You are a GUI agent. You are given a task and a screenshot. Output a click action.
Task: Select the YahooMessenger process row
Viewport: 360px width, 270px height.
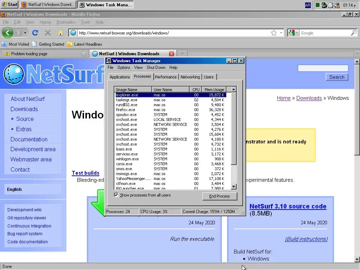[x=171, y=179]
